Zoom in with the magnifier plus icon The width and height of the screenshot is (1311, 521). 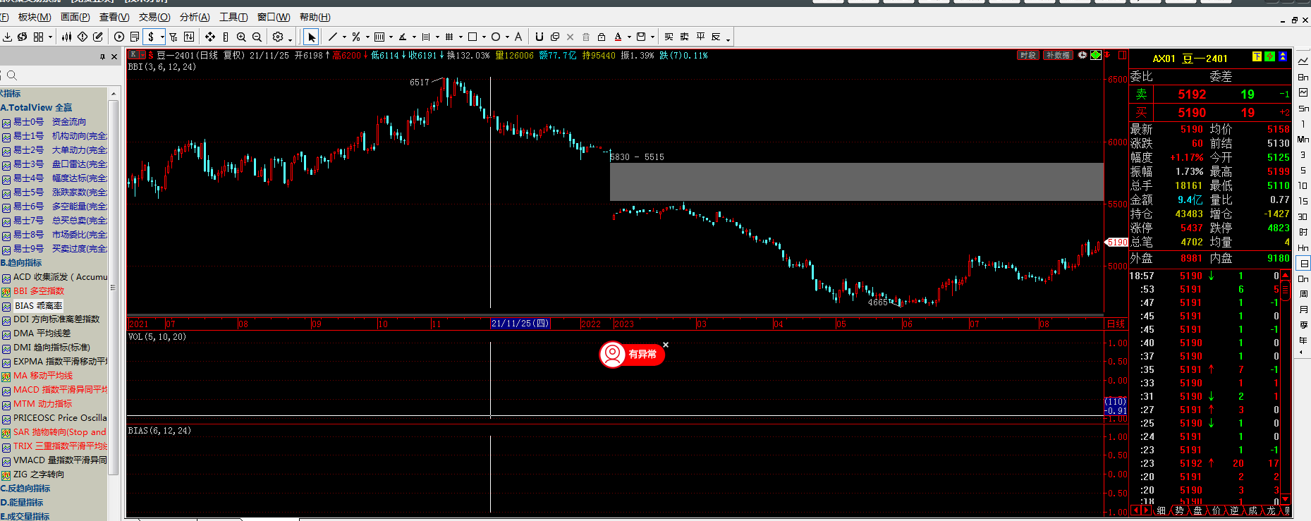(241, 37)
